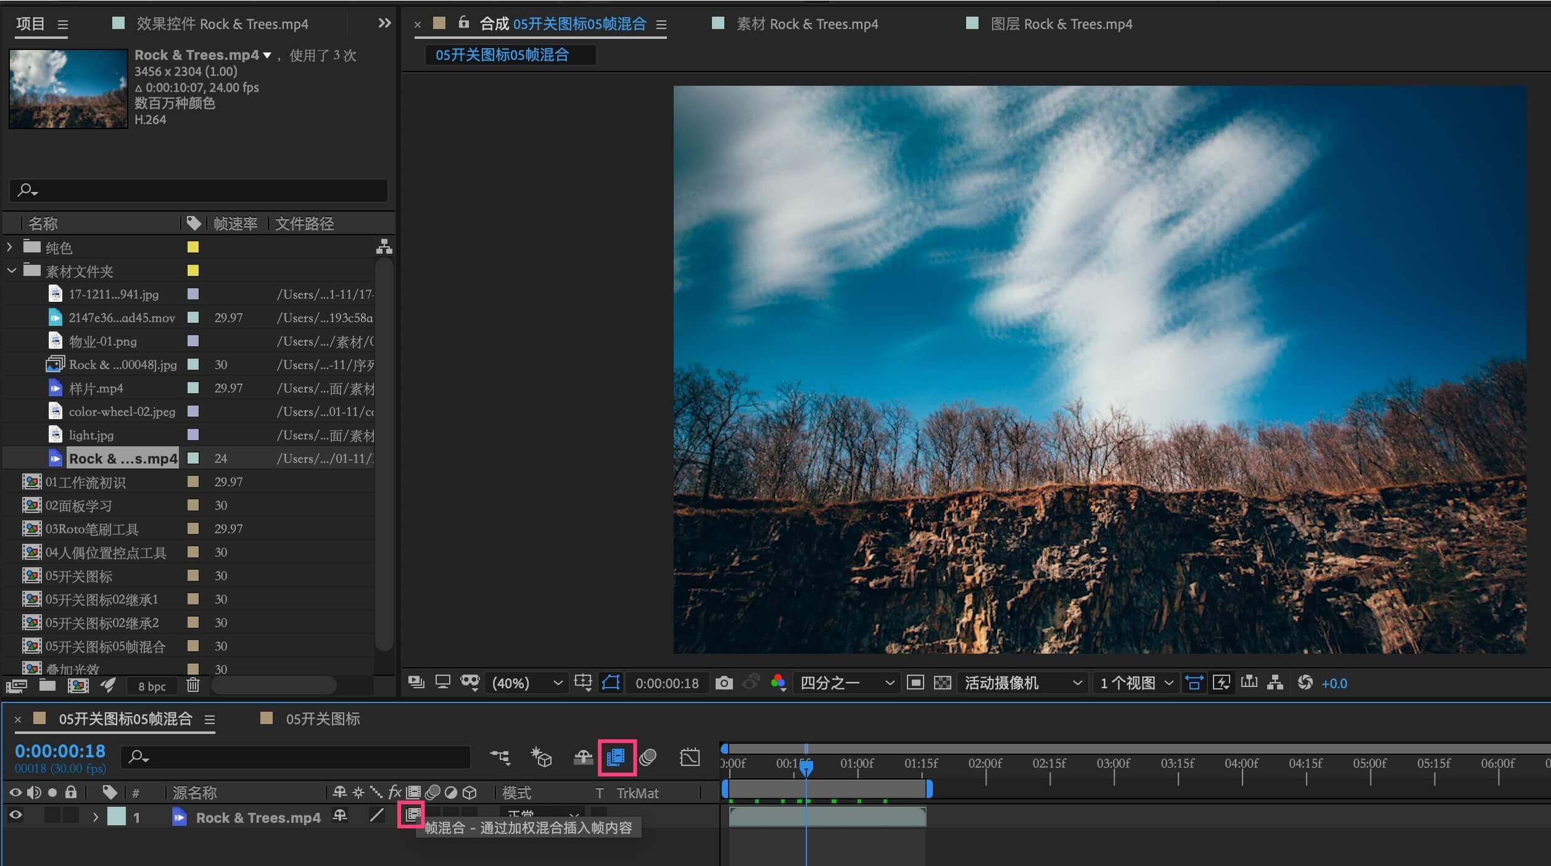Image resolution: width=1551 pixels, height=866 pixels.
Task: Expand the Rock & Trees.mp4 layer properties
Action: pos(96,817)
